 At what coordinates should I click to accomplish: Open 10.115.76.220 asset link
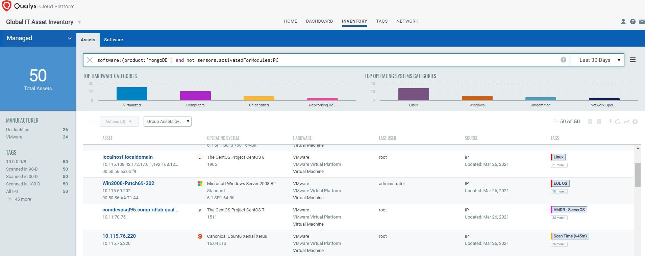click(x=119, y=236)
